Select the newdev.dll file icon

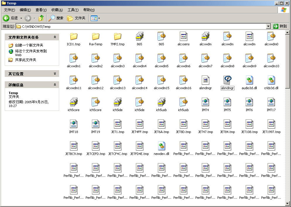161,146
